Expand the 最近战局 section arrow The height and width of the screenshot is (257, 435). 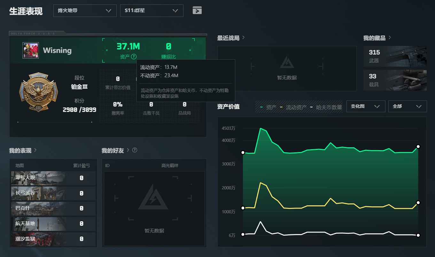243,38
